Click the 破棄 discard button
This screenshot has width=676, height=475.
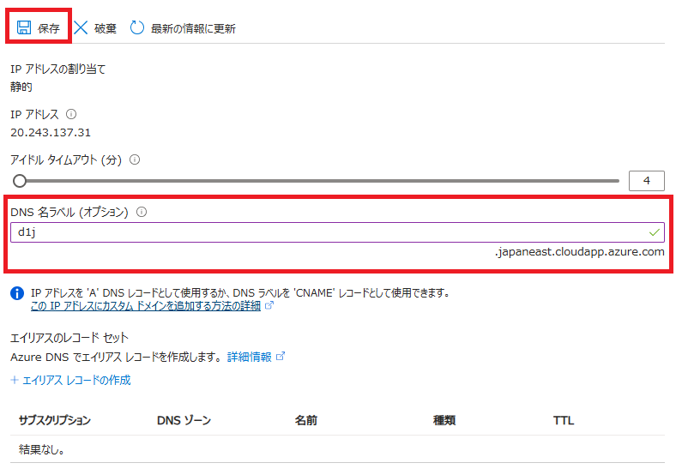pyautogui.click(x=95, y=28)
